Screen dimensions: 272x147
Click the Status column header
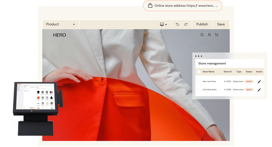click(x=249, y=72)
